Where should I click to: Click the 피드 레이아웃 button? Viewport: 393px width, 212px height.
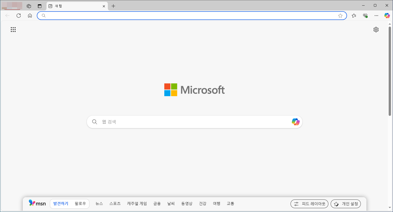[x=309, y=204]
